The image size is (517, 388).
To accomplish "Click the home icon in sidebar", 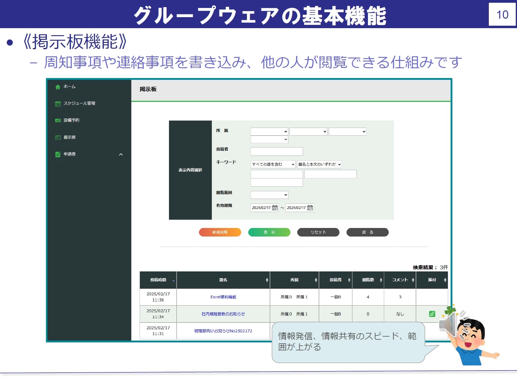I will [58, 87].
